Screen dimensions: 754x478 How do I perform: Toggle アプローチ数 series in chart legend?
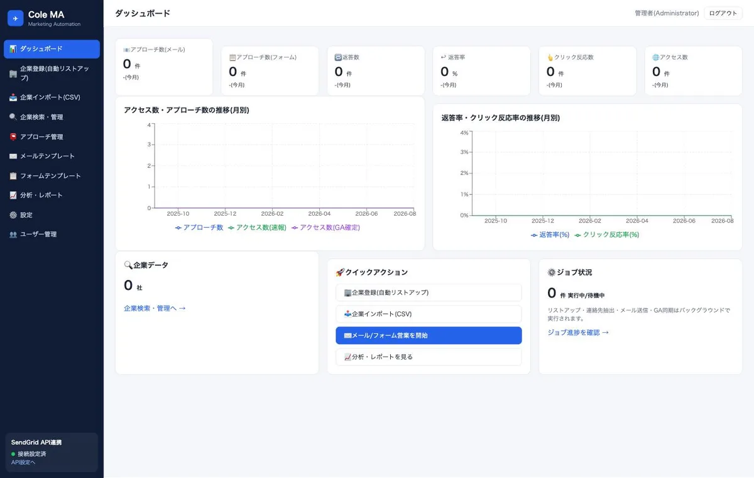(199, 228)
